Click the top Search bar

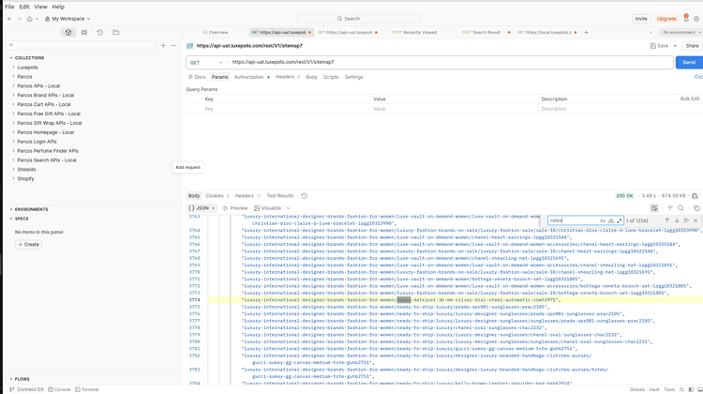358,19
